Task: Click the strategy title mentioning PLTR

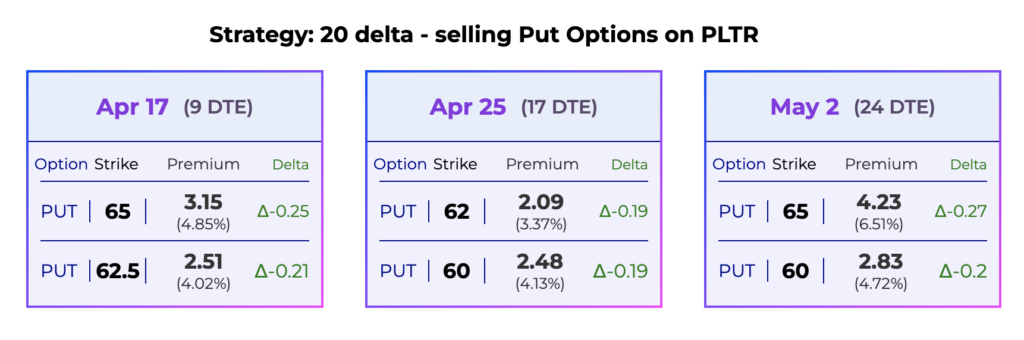Action: 483,34
